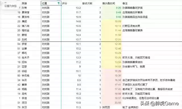Click hero cell 程咬金

[26, 30]
